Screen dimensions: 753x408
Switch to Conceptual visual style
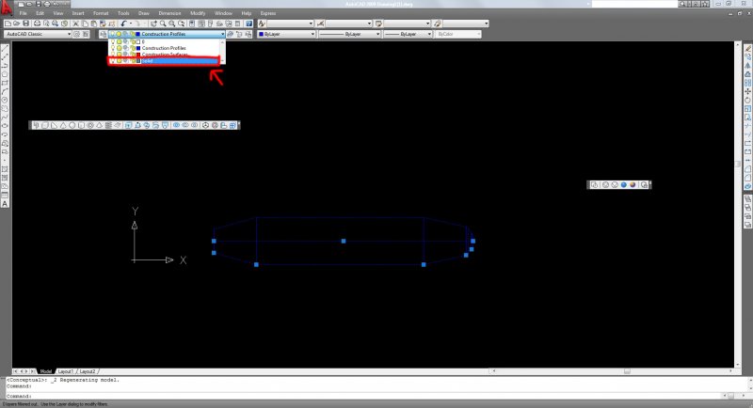point(633,184)
